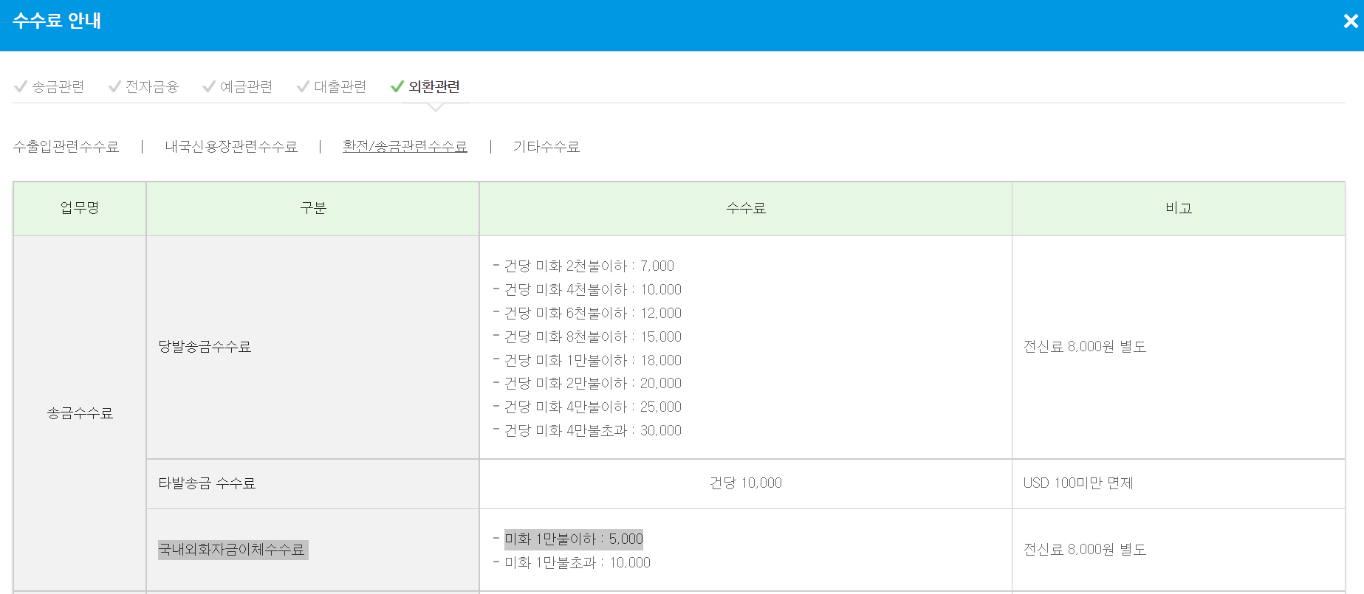Select the 외환관련 tab
Screen dimensions: 1364x594
click(434, 86)
